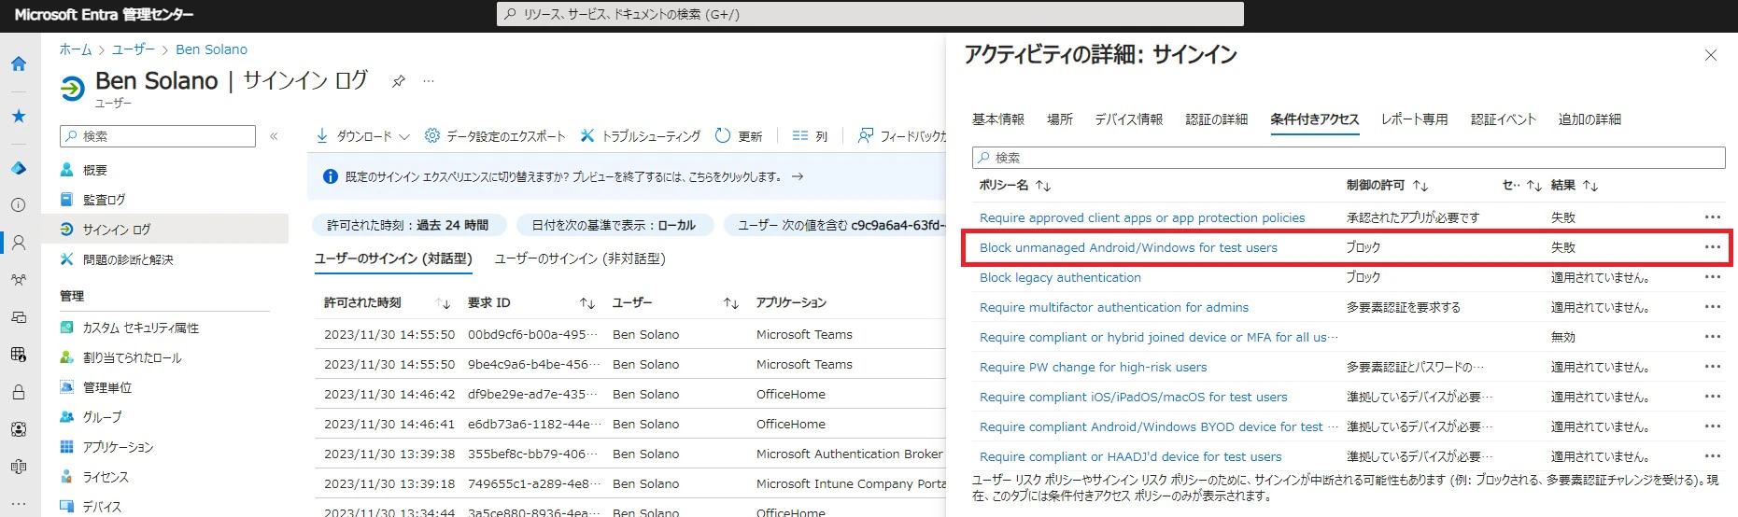This screenshot has height=517, width=1738.
Task: Open the date display filter ローカル
Action: pos(614,225)
